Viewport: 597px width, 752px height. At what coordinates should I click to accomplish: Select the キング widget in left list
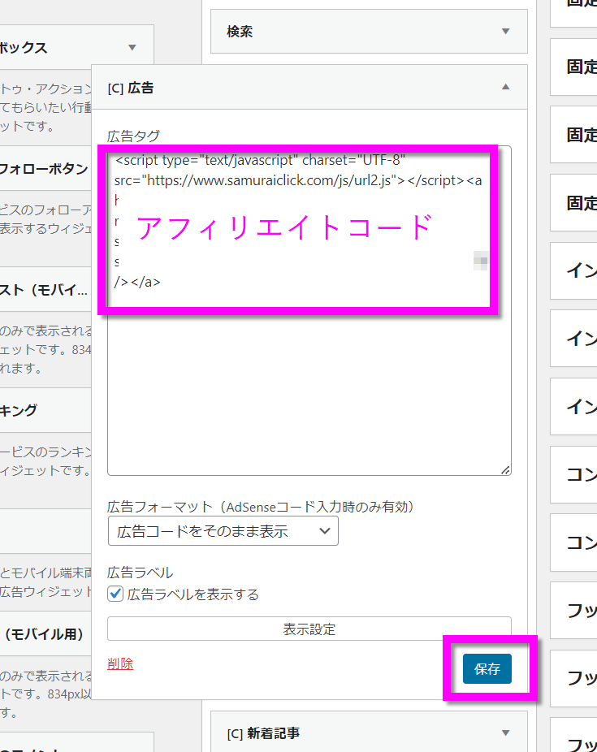click(19, 410)
